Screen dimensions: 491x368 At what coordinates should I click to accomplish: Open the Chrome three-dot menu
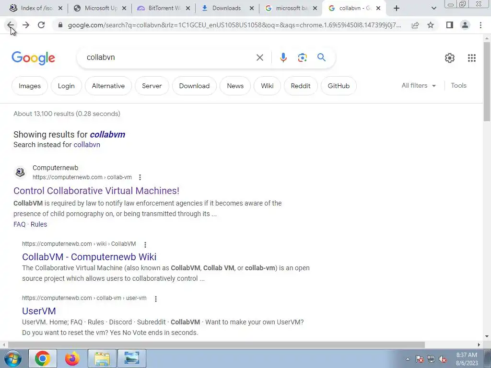click(x=480, y=25)
